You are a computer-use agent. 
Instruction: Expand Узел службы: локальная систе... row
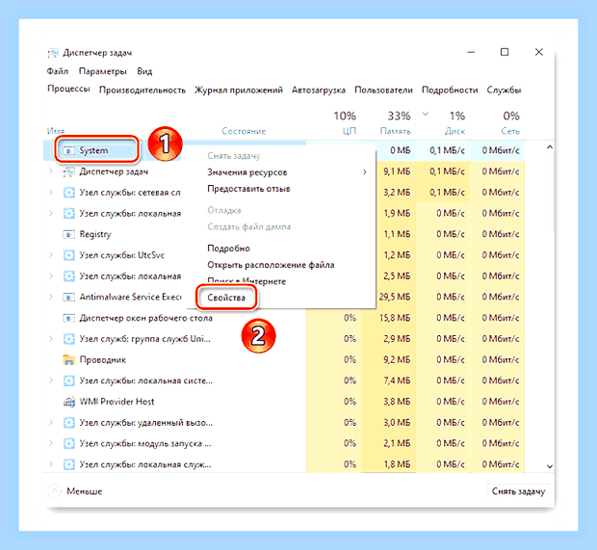(51, 380)
